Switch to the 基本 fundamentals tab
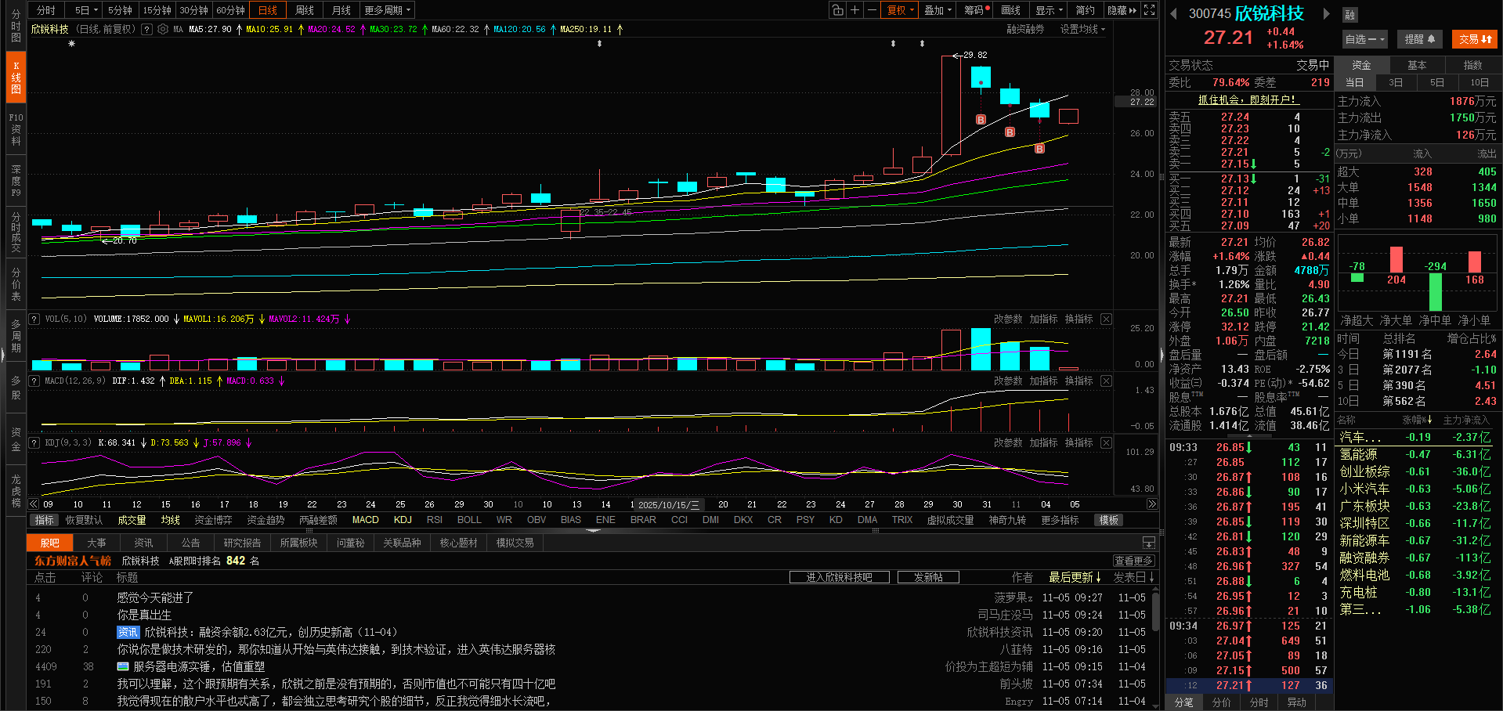The height and width of the screenshot is (711, 1503). pos(1417,65)
